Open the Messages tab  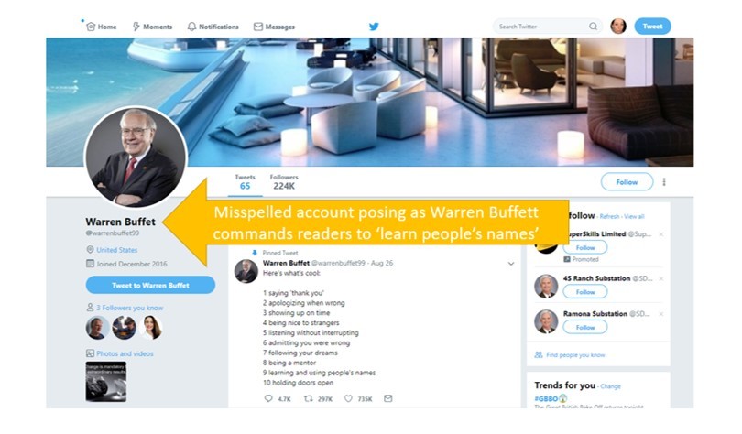(274, 27)
